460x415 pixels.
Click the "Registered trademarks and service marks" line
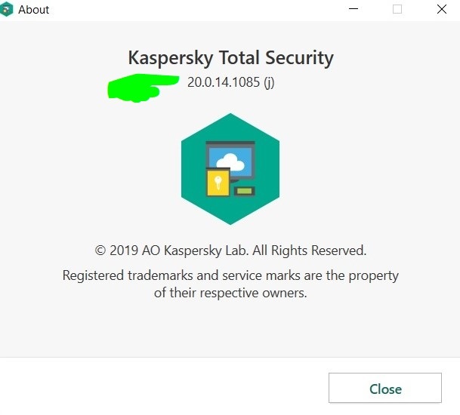tap(230, 275)
